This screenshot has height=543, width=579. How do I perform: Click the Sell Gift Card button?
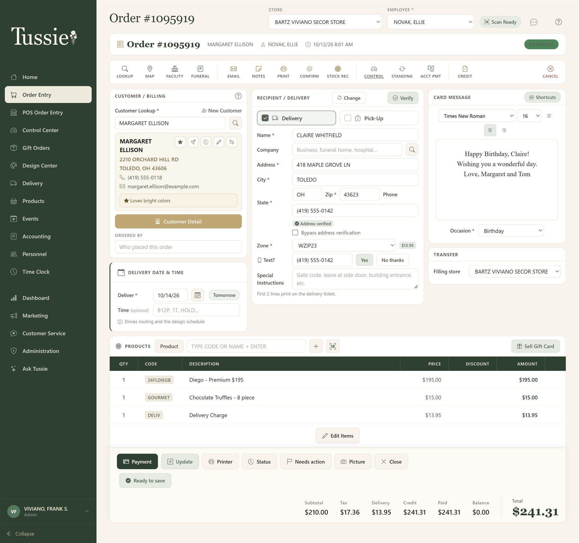[x=535, y=346]
